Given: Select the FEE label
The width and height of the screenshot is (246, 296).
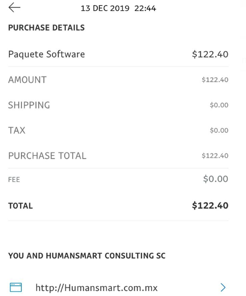Looking at the screenshot, I should tap(14, 180).
